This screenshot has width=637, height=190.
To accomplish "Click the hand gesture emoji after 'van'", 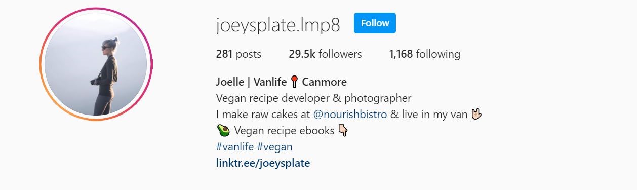I will pyautogui.click(x=475, y=115).
